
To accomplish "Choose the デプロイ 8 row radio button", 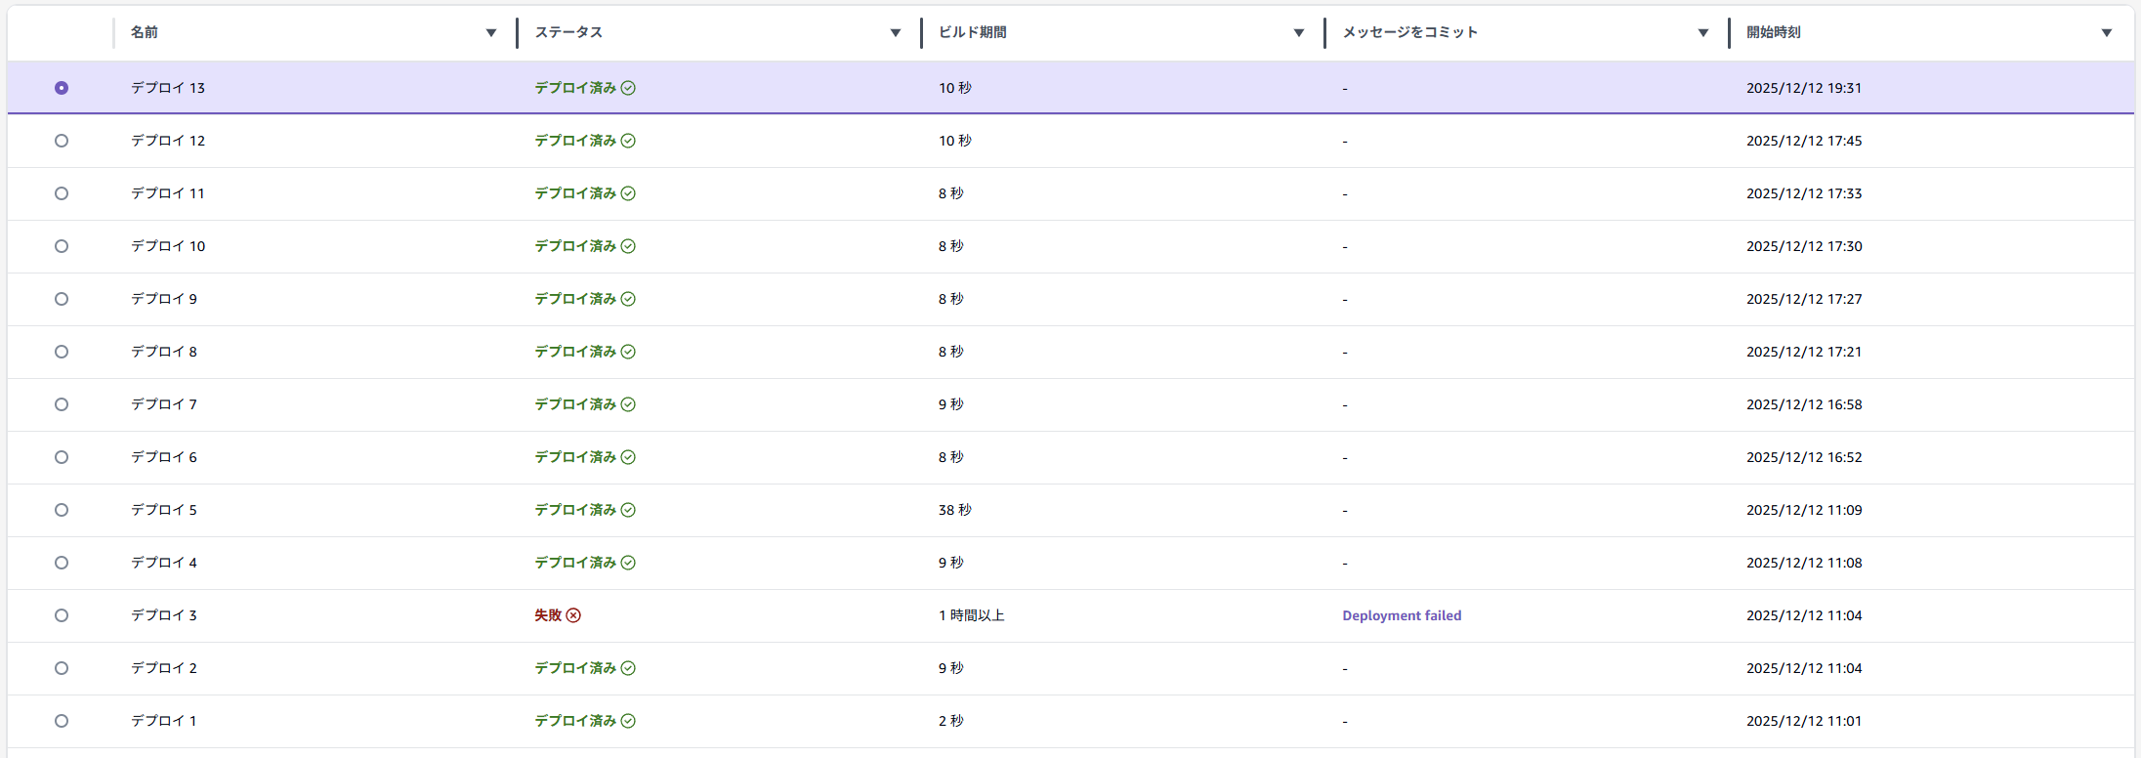I will [x=62, y=352].
